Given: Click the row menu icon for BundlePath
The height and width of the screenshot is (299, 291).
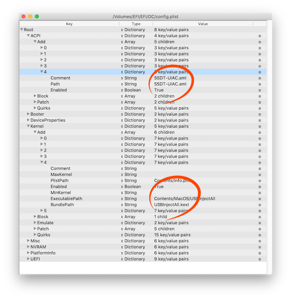Looking at the screenshot, I should [x=260, y=205].
